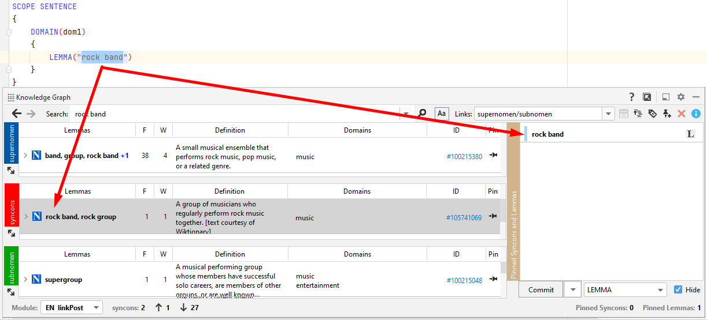This screenshot has height=320, width=707.
Task: Click the magnifier search icon
Action: [423, 114]
